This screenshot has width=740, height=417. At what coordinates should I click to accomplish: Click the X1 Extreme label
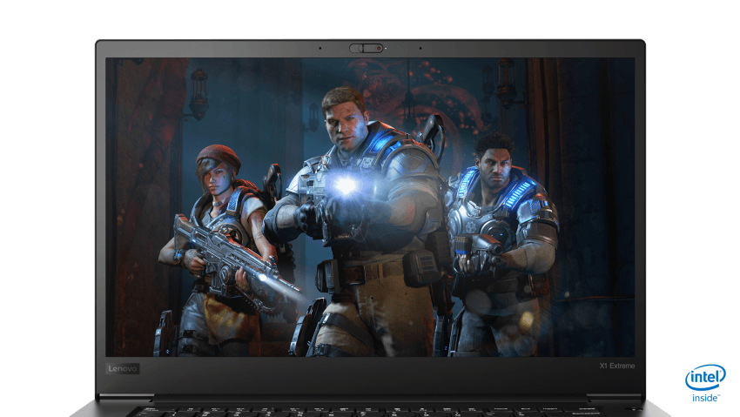(617, 366)
